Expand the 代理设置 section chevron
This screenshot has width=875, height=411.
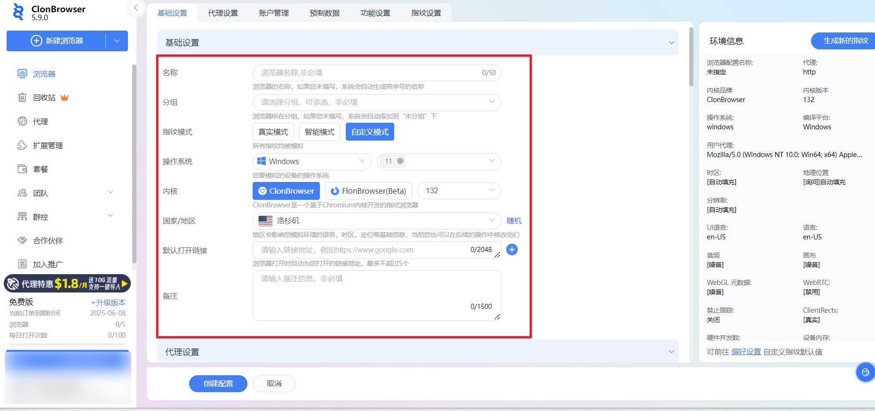tap(671, 352)
